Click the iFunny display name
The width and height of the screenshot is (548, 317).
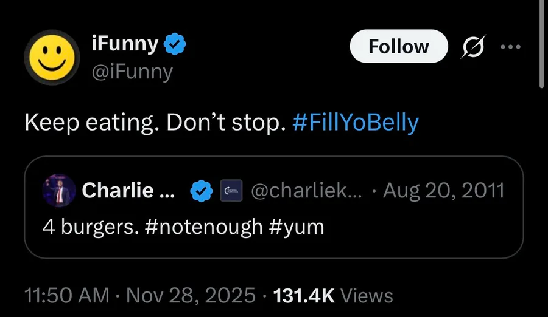(125, 44)
